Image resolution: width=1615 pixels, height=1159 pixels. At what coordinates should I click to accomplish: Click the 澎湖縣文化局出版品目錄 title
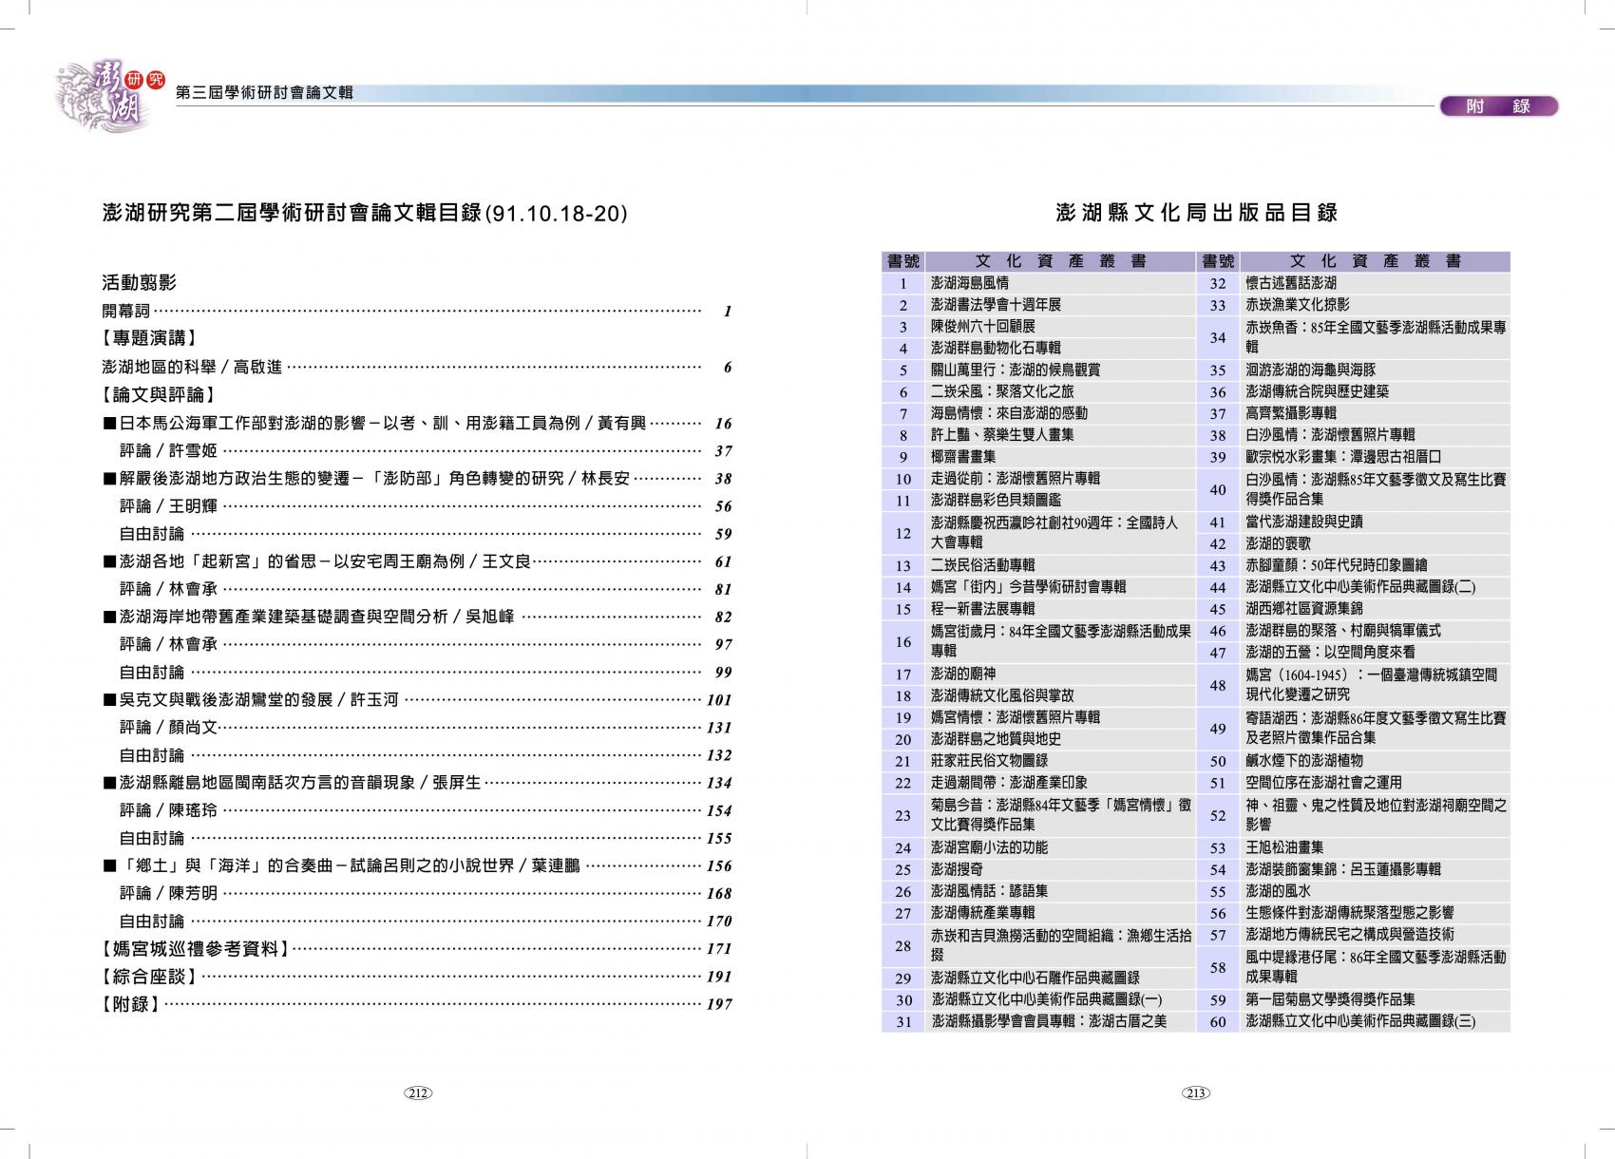[1196, 213]
